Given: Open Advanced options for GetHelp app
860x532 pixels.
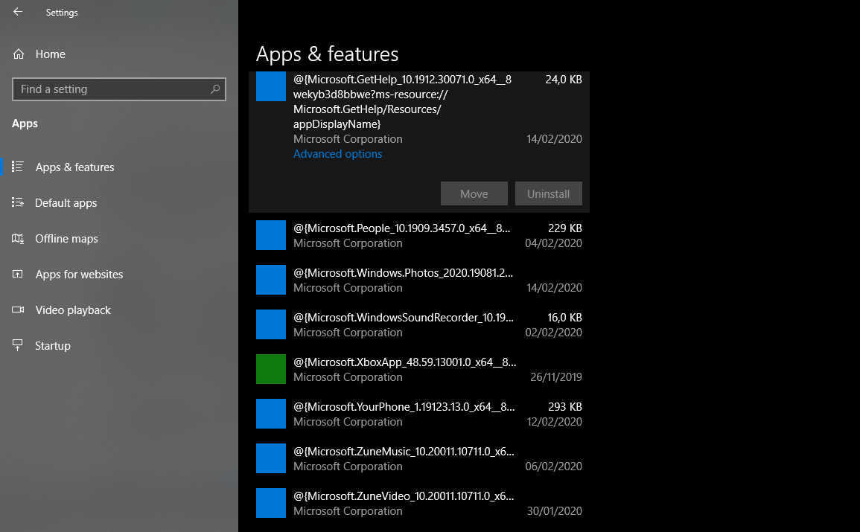Looking at the screenshot, I should coord(337,154).
